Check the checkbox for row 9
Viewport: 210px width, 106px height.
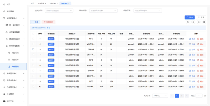coord(33,81)
